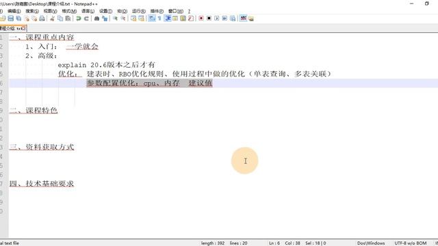This screenshot has height=246, width=438.
Task: Open the 搜索(S) menu
Action: 32,11
